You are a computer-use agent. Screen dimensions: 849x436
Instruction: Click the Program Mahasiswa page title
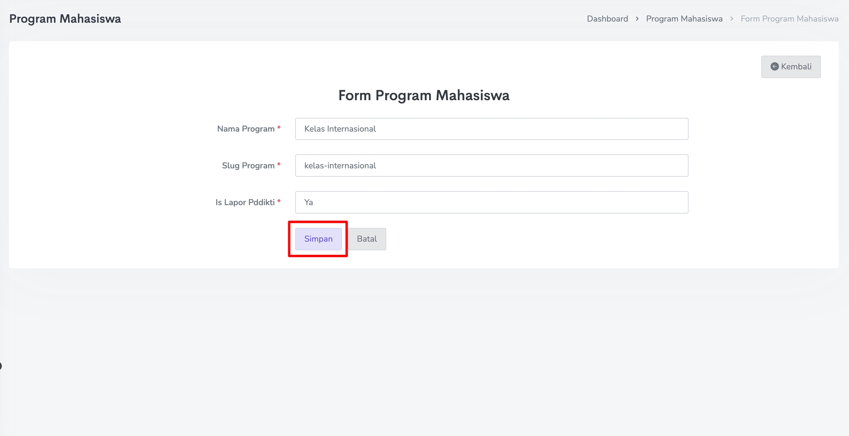point(65,19)
